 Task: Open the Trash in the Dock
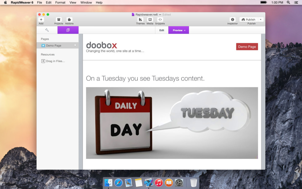click(x=194, y=183)
